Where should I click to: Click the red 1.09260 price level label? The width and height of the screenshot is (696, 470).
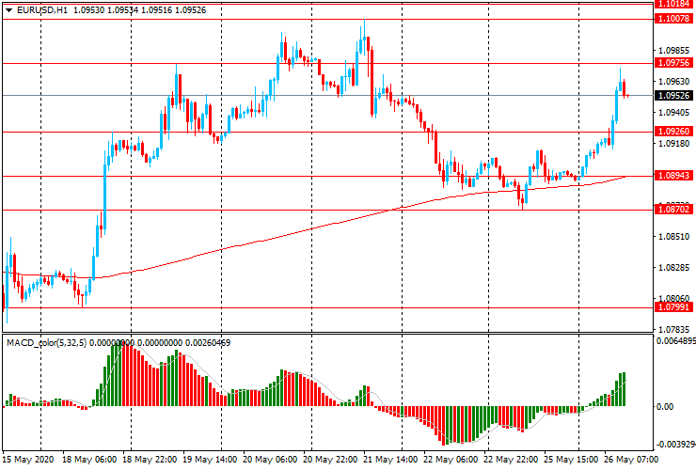[x=673, y=132]
